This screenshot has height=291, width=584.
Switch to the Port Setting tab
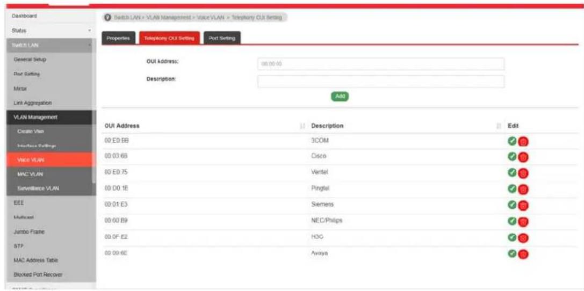[x=222, y=38]
